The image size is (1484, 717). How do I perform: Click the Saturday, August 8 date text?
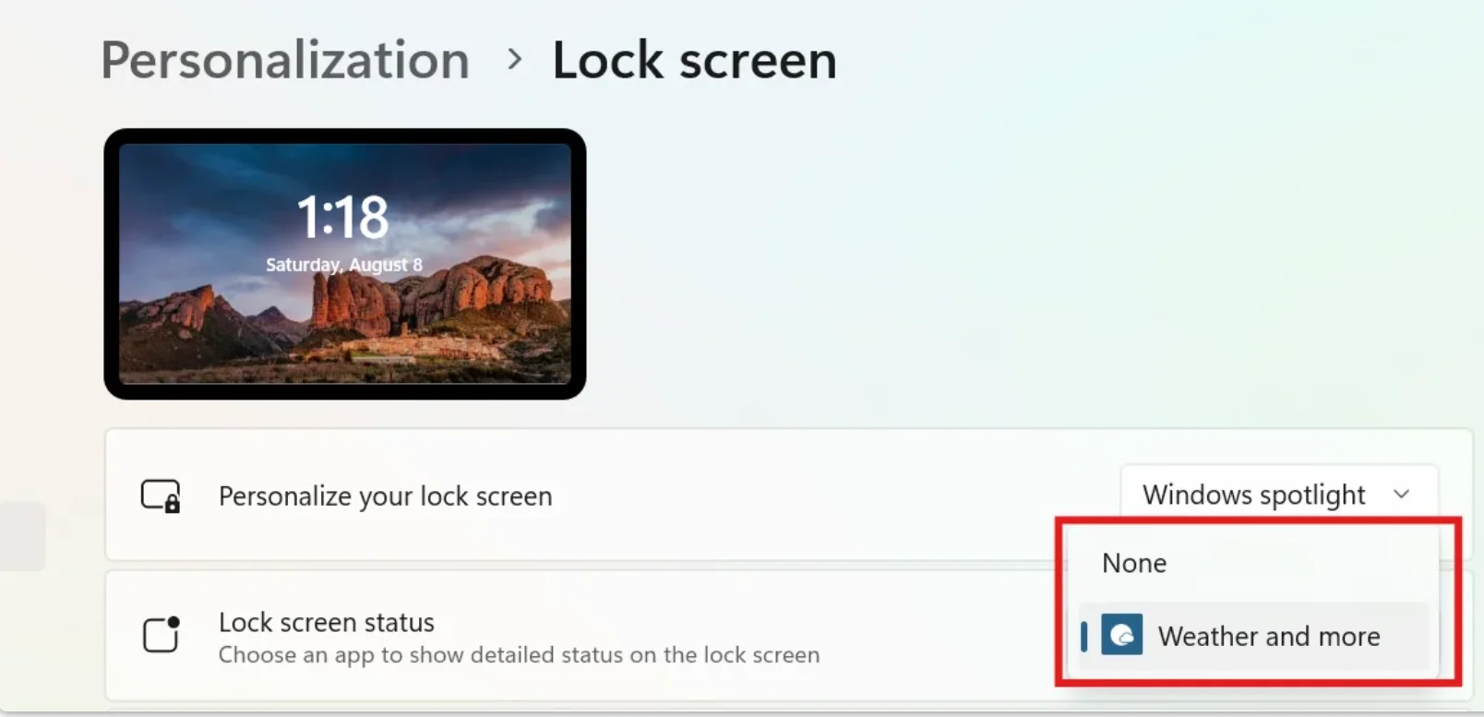[344, 265]
